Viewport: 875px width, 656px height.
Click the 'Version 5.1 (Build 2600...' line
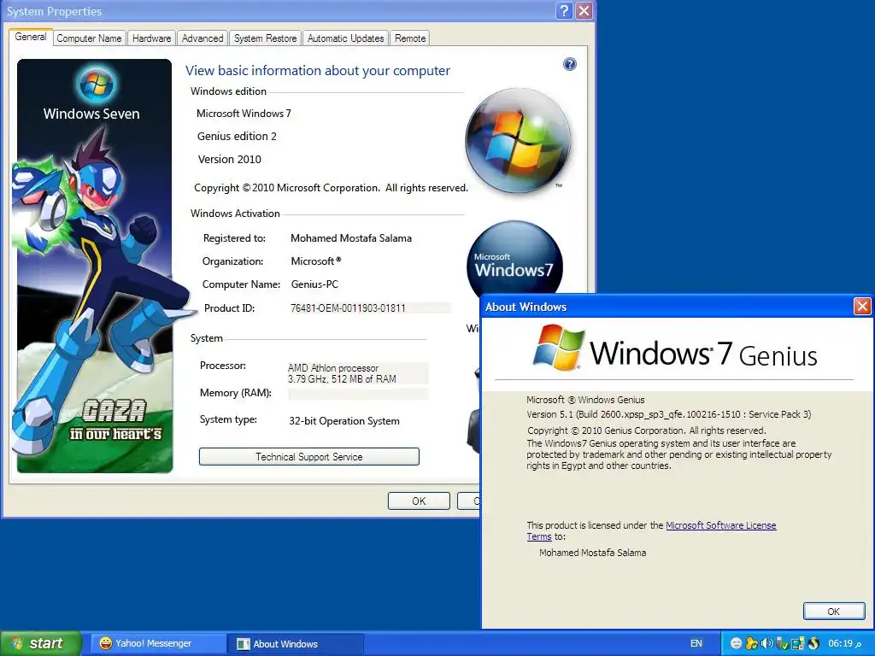[669, 414]
